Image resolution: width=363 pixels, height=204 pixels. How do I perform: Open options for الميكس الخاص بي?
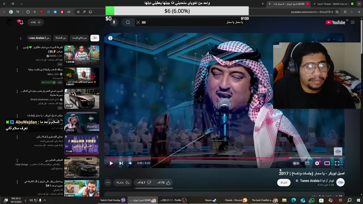(x=17, y=160)
